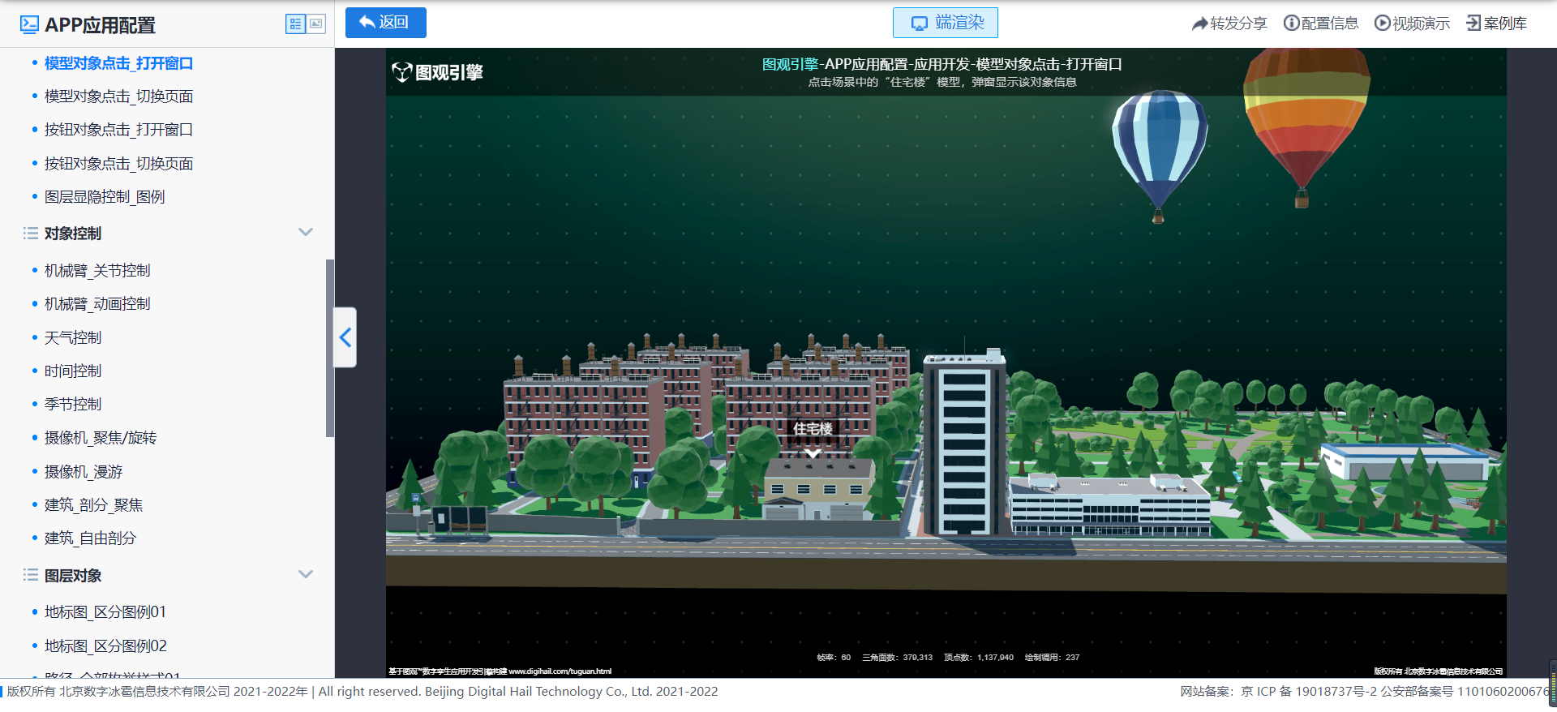Screen dimensions: 1557x712
Task: Open 建筑_自由剖分 example
Action: pos(90,538)
